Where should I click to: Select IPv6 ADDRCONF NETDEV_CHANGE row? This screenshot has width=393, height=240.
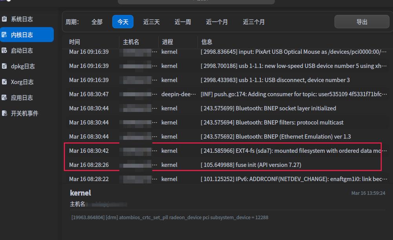(x=228, y=179)
